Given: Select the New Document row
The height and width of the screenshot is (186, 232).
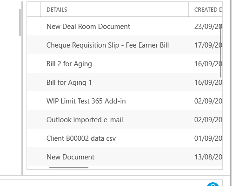Looking at the screenshot, I should click(125, 157).
